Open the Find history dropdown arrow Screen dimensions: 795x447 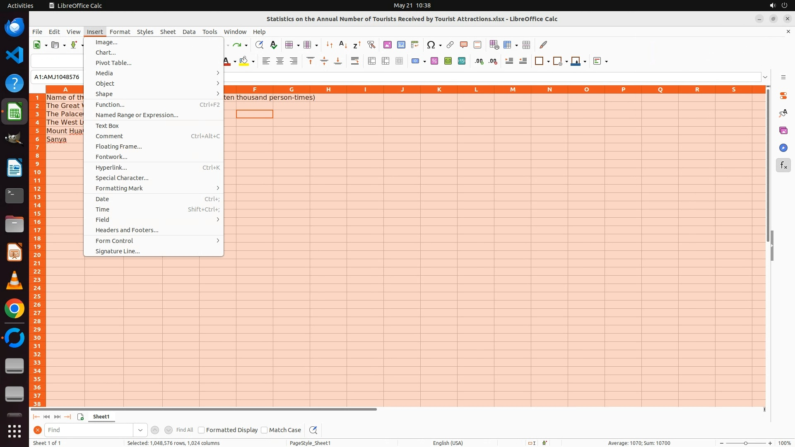(140, 430)
